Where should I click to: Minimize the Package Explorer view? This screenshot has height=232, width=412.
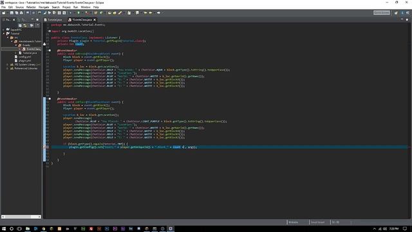(32, 19)
